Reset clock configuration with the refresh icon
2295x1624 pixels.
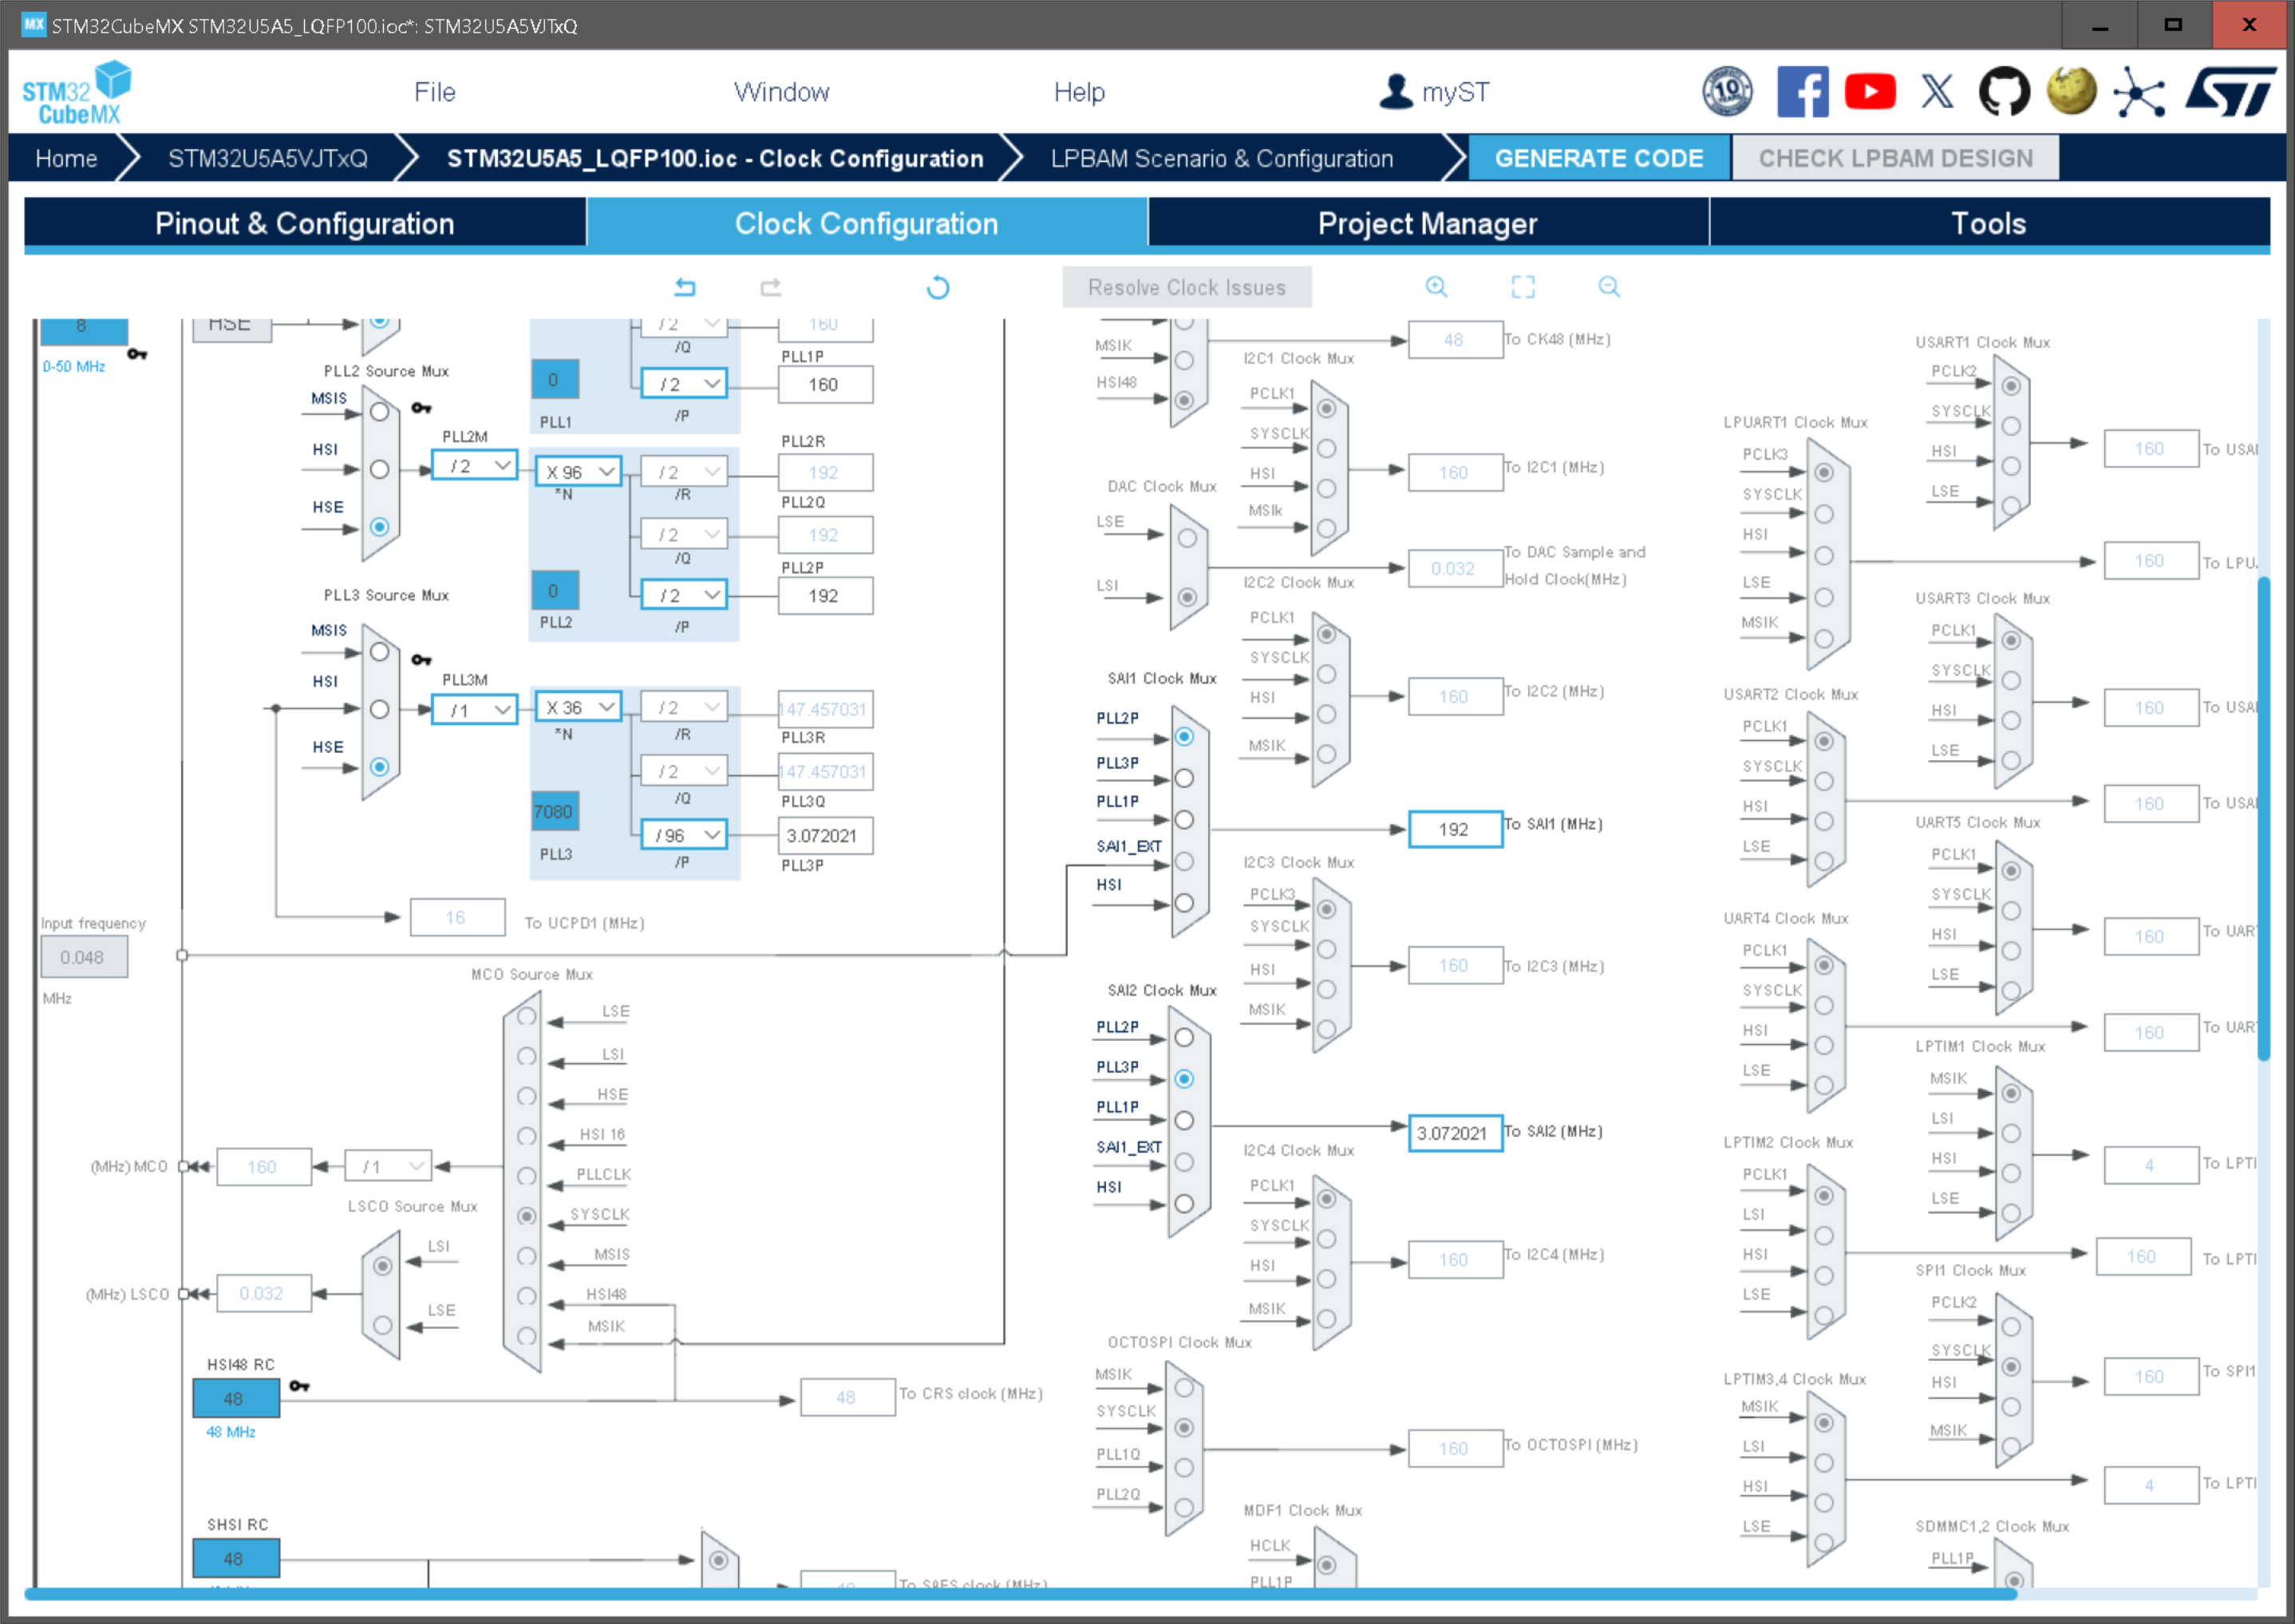[938, 287]
